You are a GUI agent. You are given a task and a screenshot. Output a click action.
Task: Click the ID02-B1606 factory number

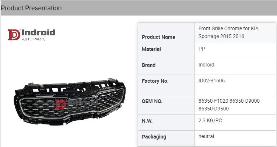212,81
